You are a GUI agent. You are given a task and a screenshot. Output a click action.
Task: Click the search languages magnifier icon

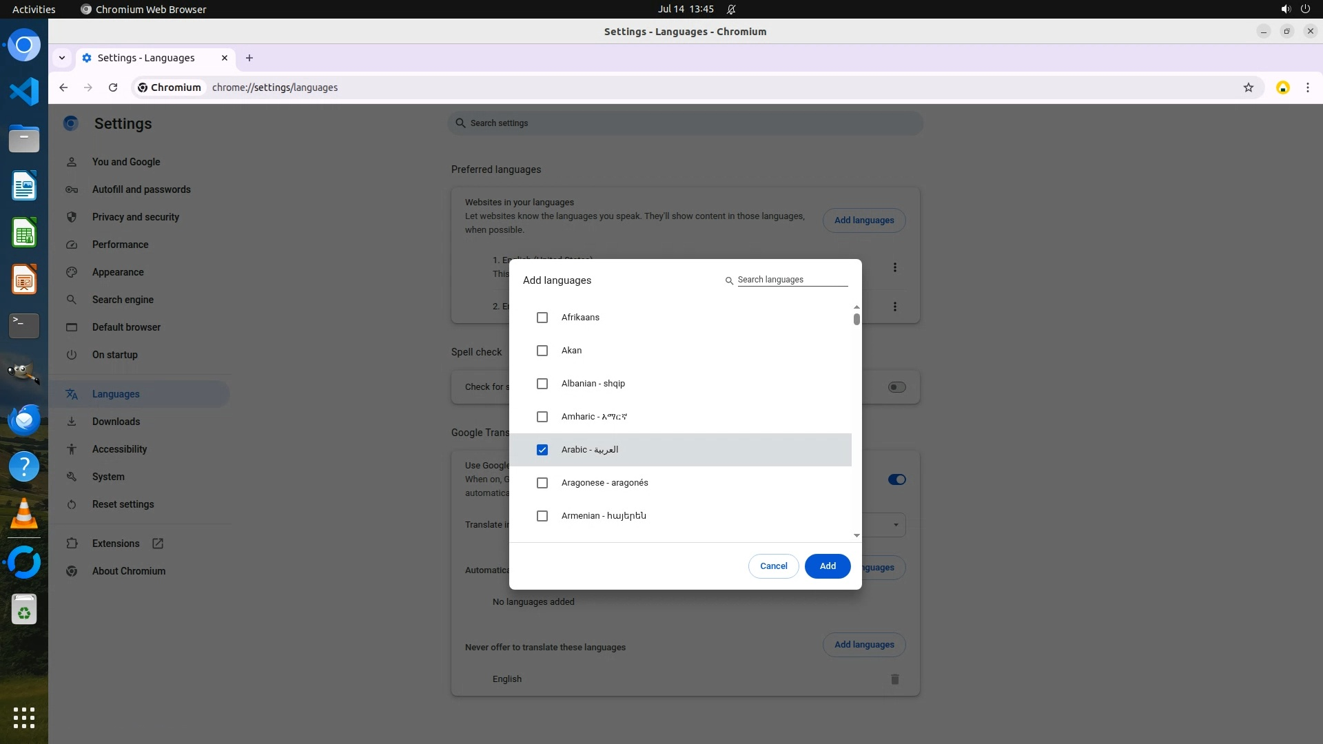tap(729, 280)
